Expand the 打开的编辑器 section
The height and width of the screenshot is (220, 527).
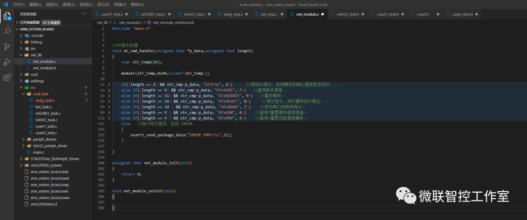point(29,22)
